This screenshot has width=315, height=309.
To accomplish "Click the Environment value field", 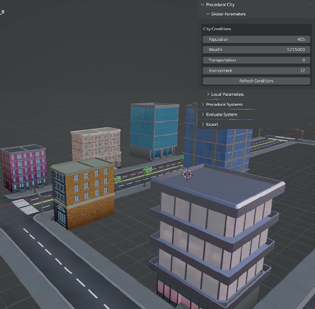I will point(256,71).
